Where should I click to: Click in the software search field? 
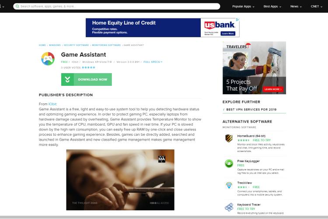point(117,6)
